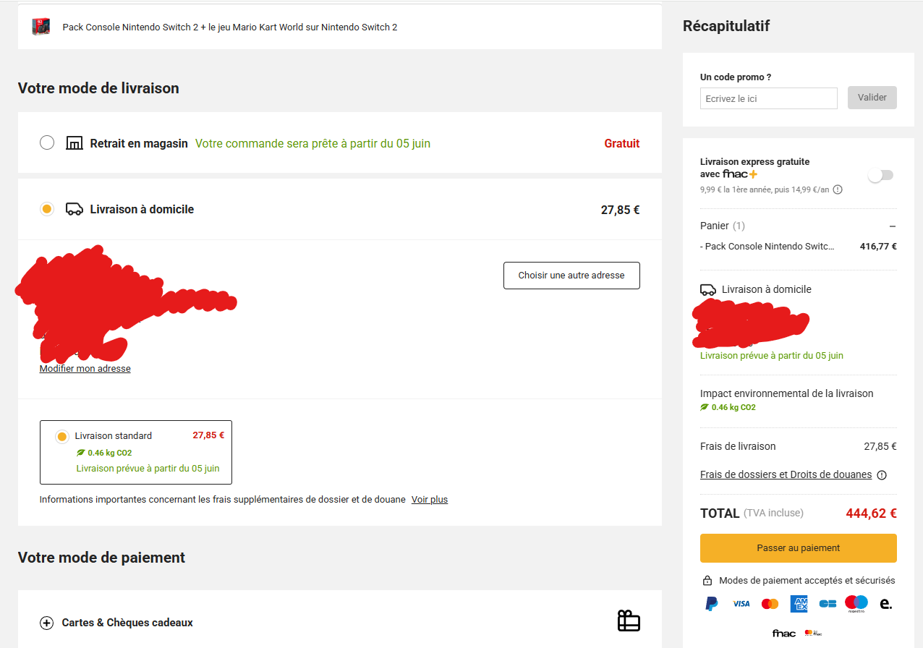Enable the Fnac+ express delivery toggle
Viewport: 923px width, 648px height.
point(880,175)
